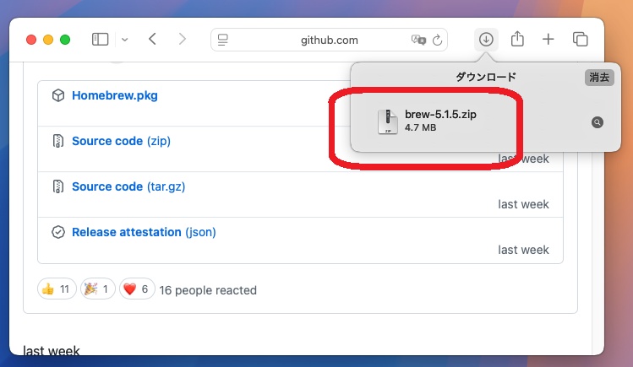Toggle the downloads popover button

point(486,40)
